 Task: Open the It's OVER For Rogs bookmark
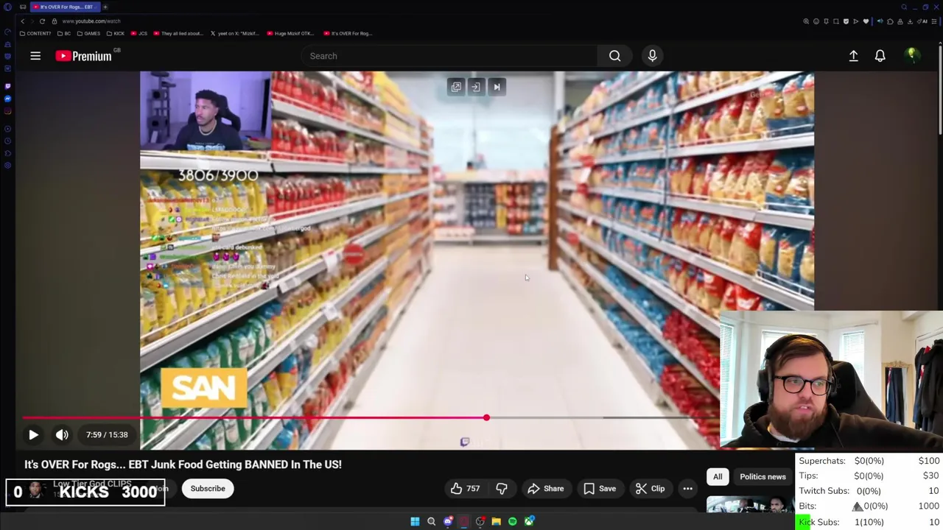click(348, 33)
